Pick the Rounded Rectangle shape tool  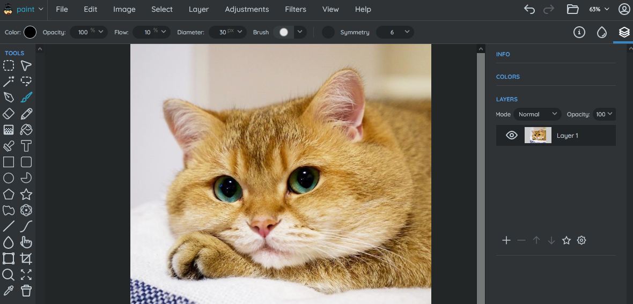click(26, 162)
